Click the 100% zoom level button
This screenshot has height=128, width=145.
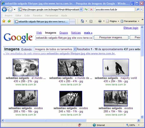pyautogui.click(x=131, y=125)
